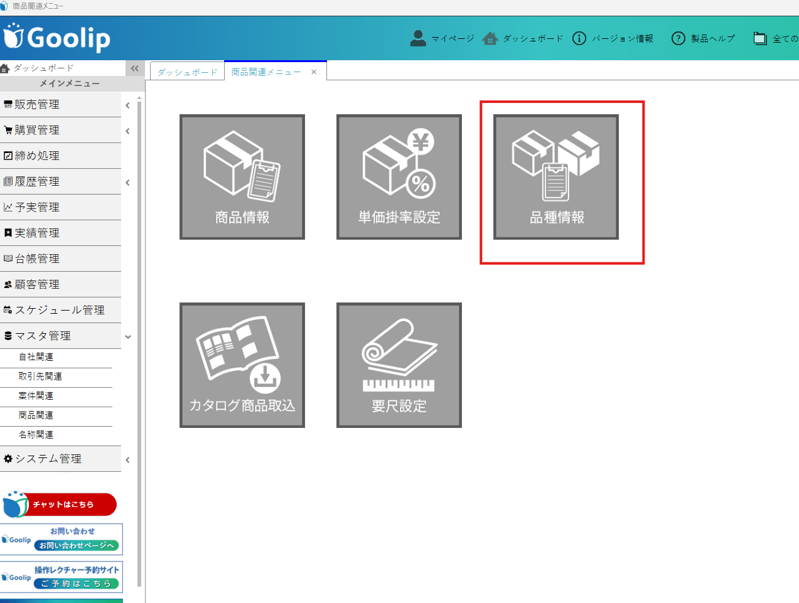Viewport: 799px width, 603px height.
Task: Click the Goolip logo in header
Action: click(57, 38)
